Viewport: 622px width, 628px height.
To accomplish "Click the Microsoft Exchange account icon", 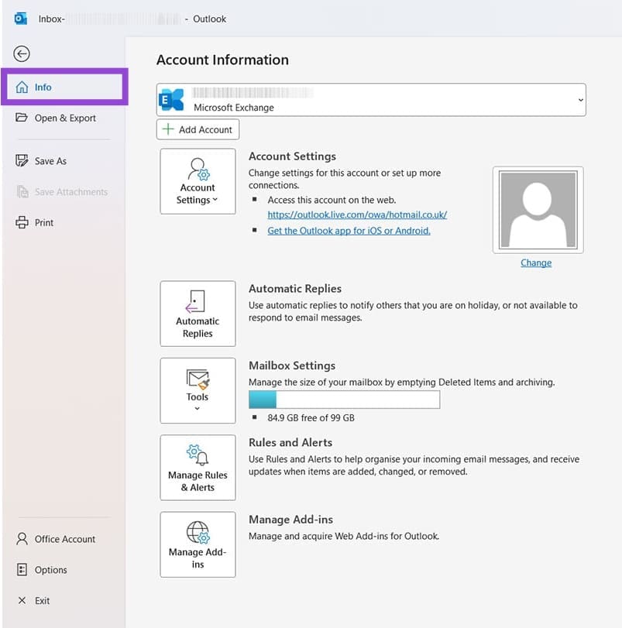I will (x=170, y=99).
